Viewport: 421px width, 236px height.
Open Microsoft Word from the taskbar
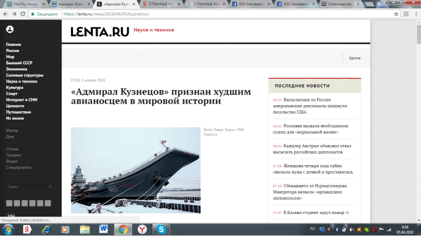coord(103,229)
